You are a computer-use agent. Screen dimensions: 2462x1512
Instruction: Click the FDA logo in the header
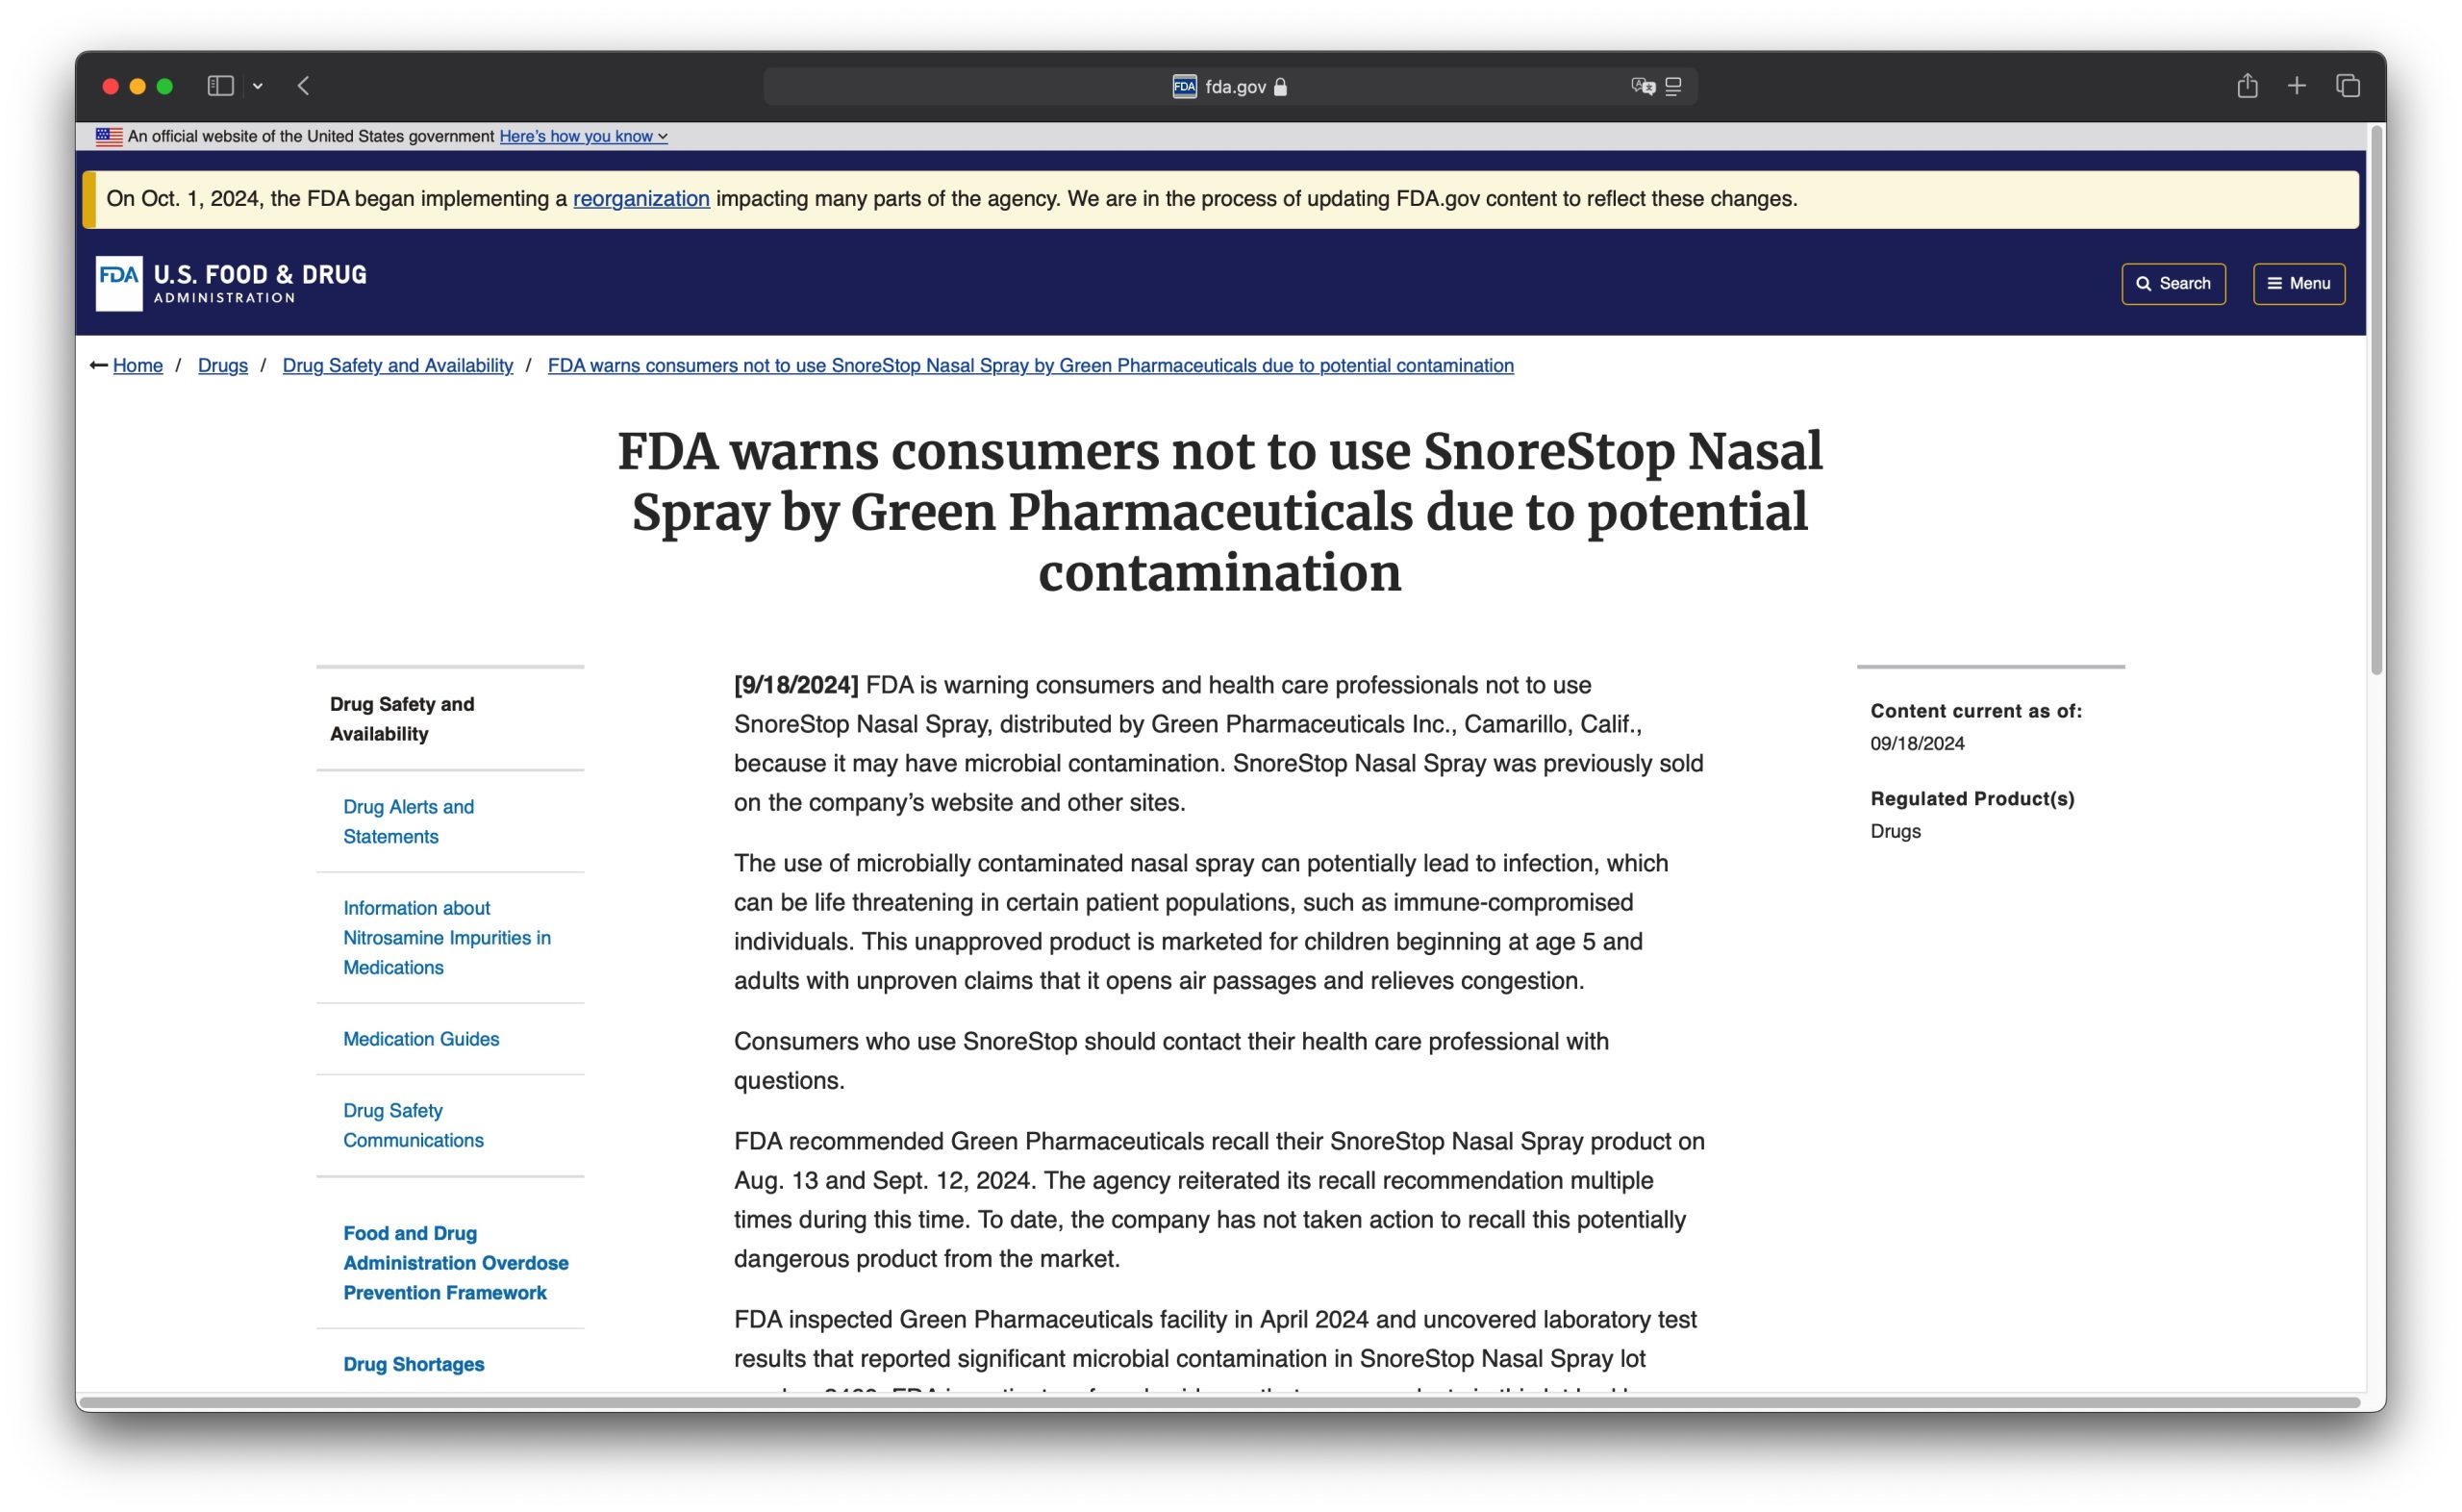[x=119, y=283]
